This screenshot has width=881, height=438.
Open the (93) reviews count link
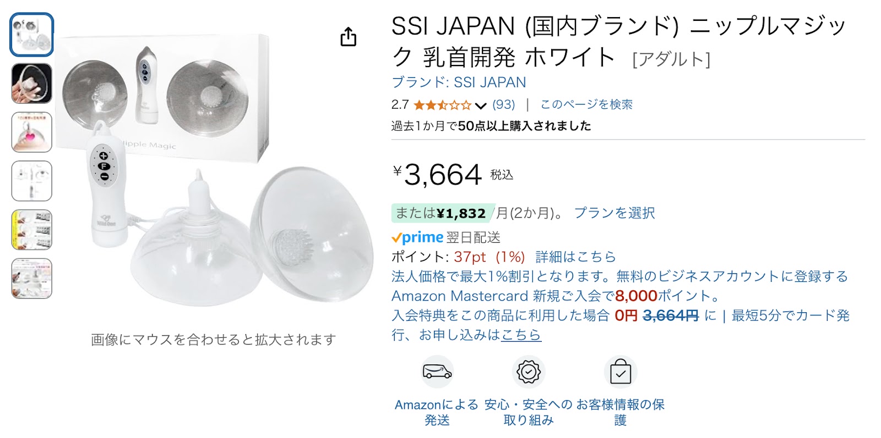point(504,104)
